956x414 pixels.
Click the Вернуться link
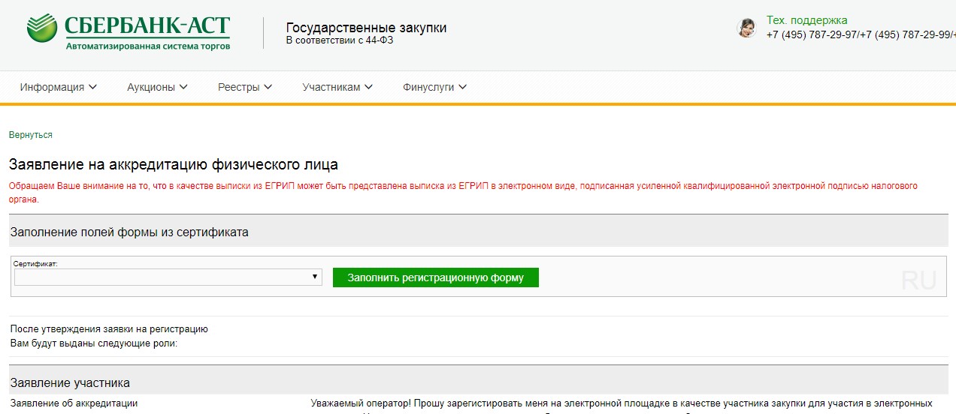pyautogui.click(x=31, y=135)
